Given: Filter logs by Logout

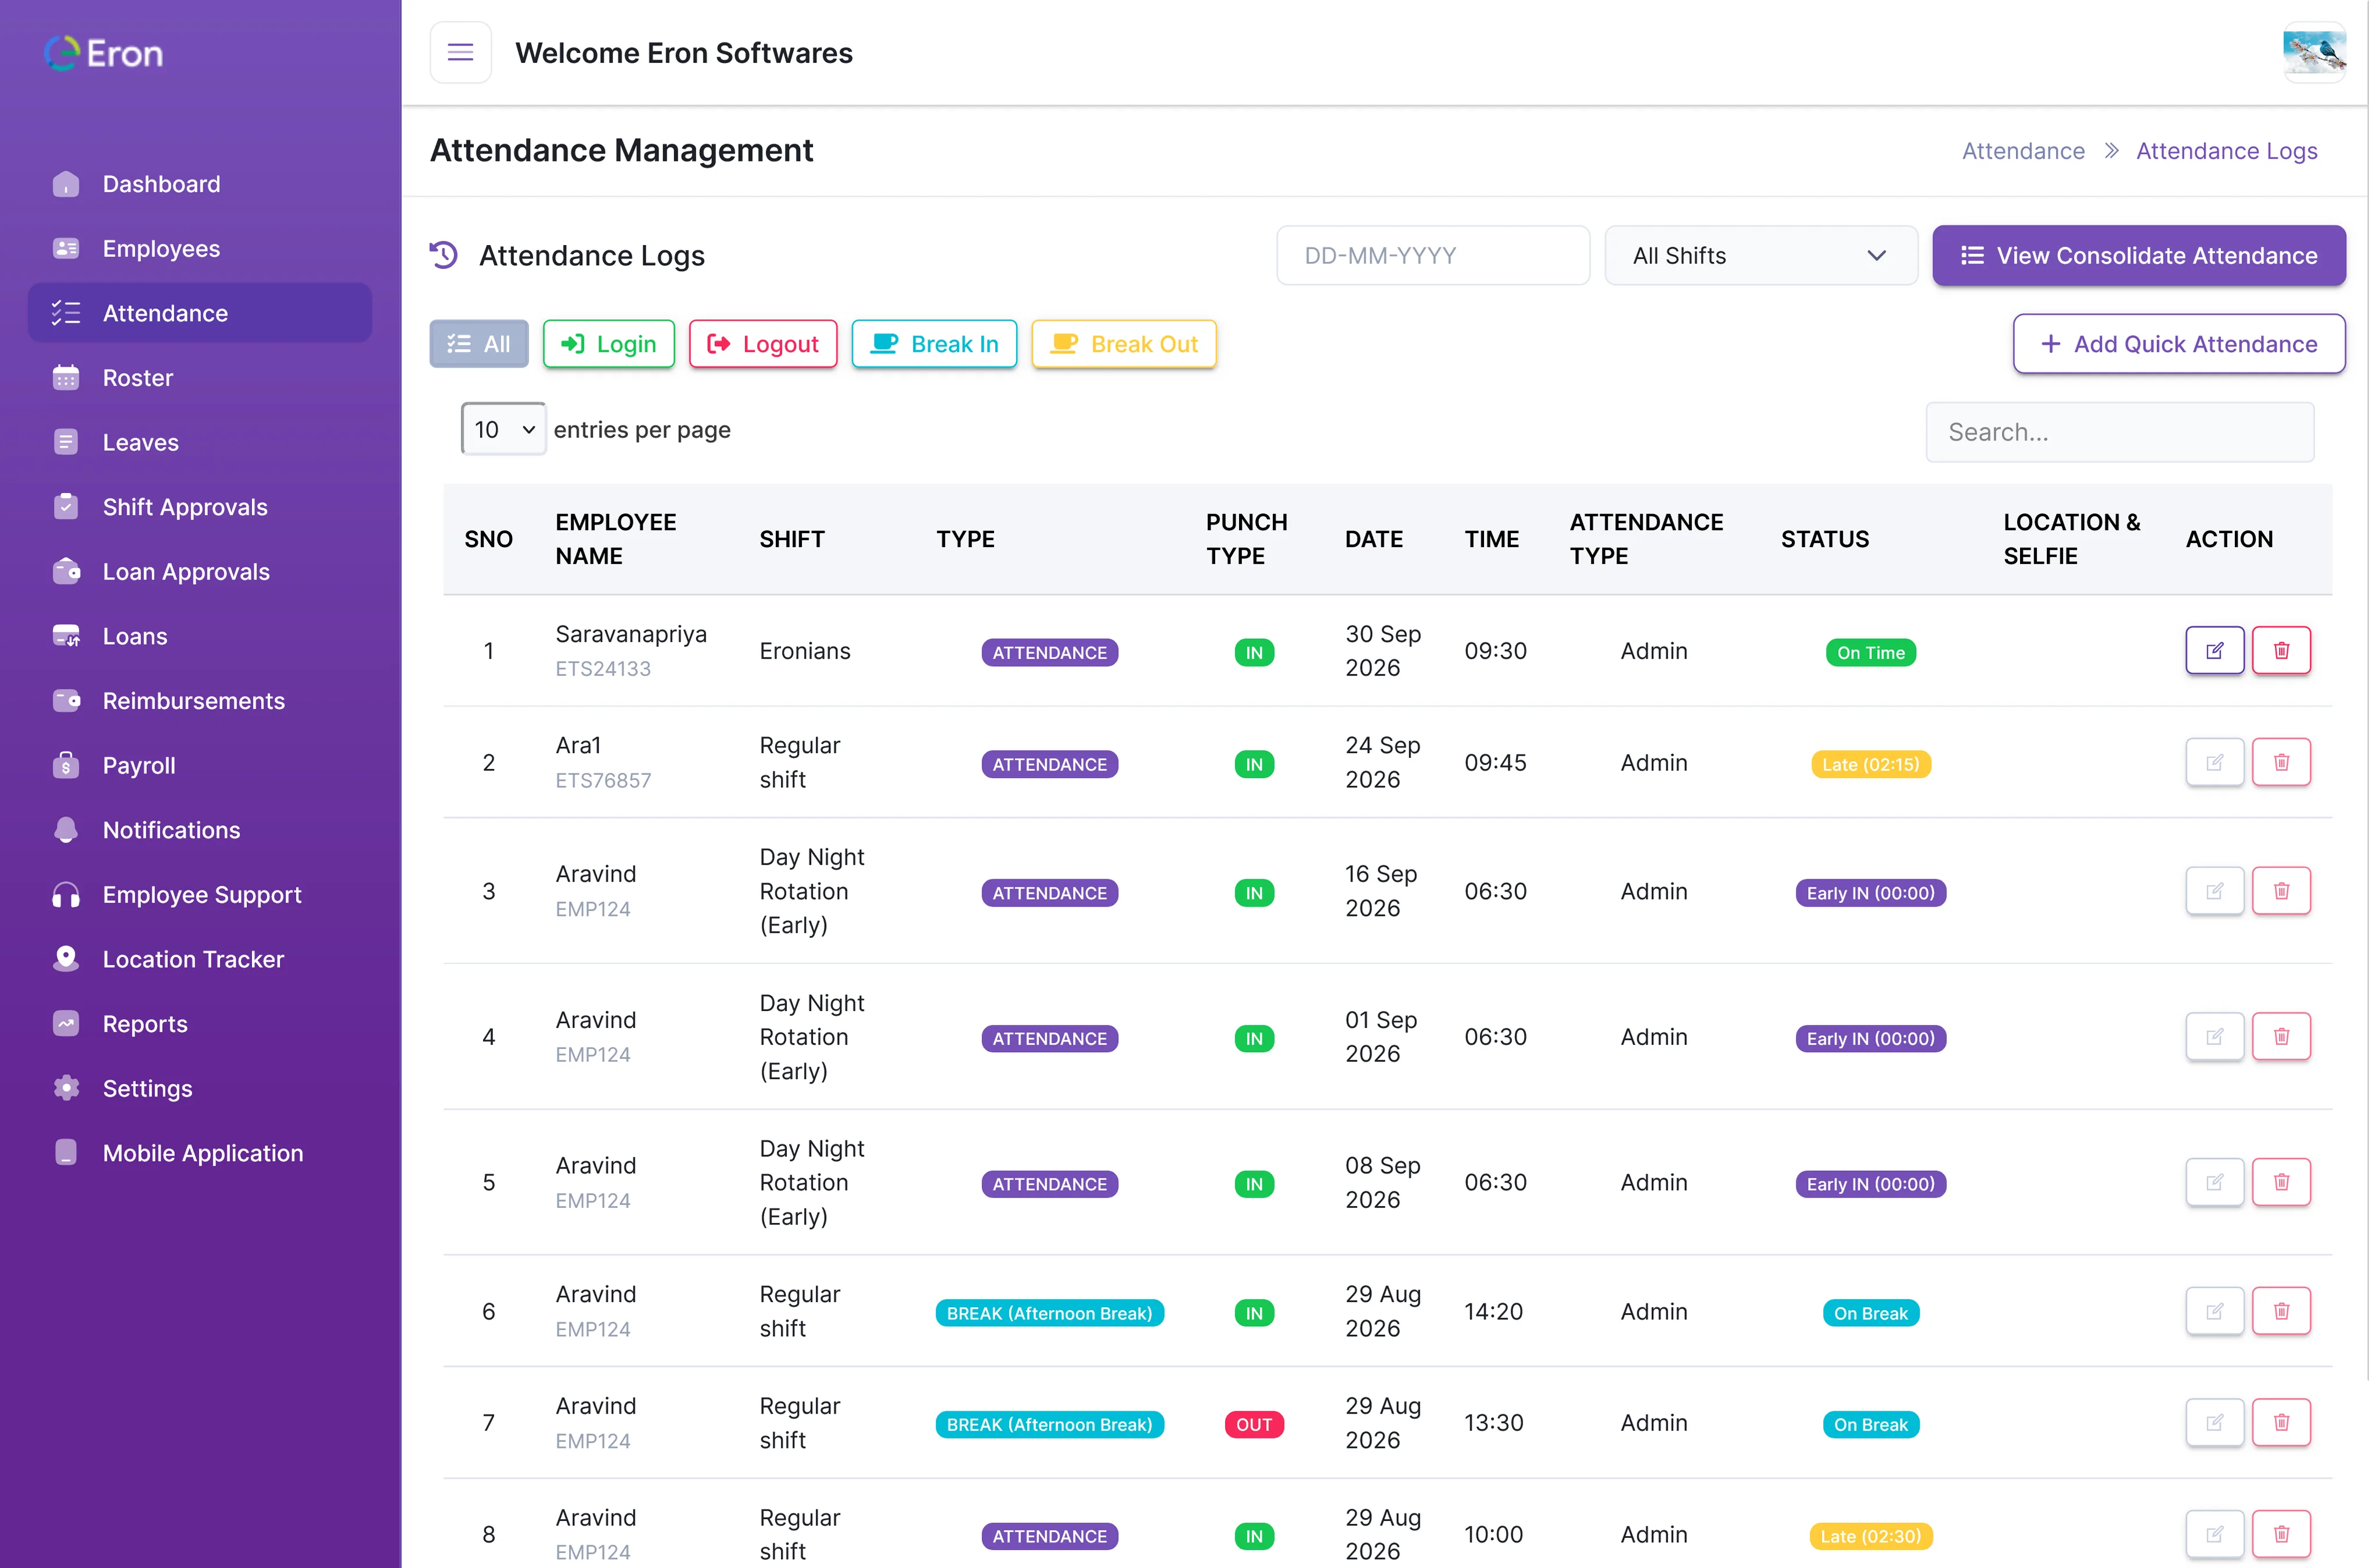Looking at the screenshot, I should (763, 344).
